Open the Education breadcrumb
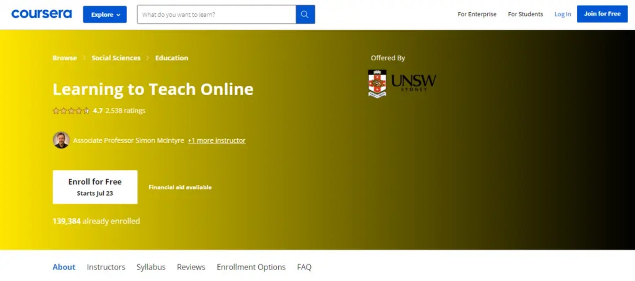This screenshot has height=281, width=635. tap(171, 58)
